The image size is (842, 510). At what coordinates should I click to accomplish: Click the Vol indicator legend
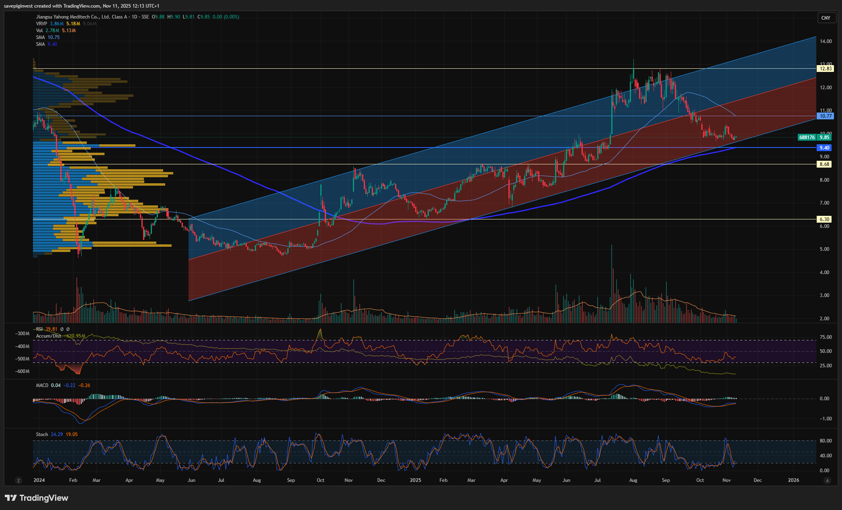tap(39, 31)
